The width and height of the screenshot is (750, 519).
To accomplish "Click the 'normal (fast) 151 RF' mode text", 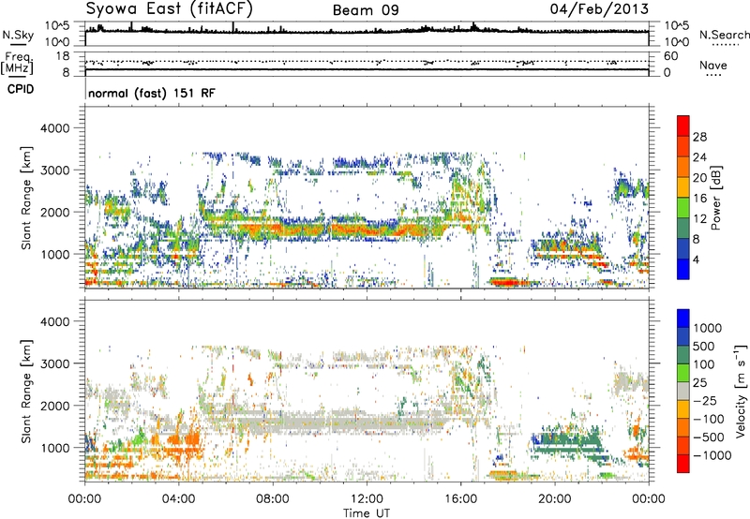I will 152,93.
